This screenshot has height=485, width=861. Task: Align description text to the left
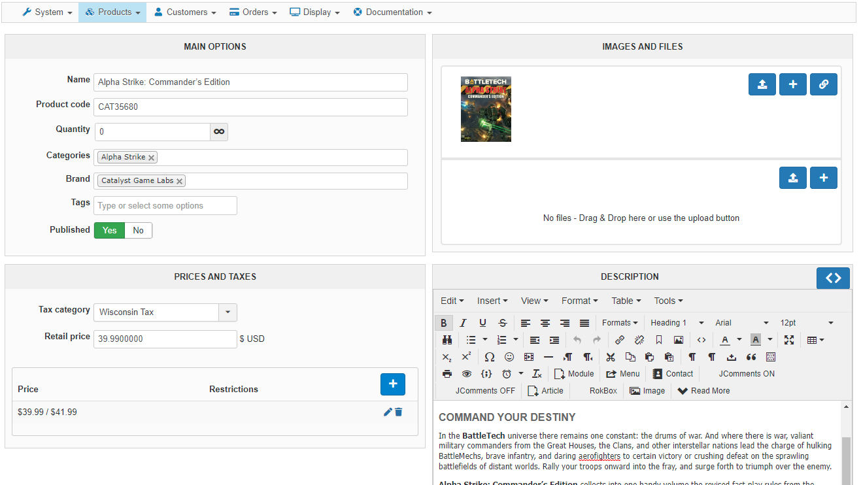coord(526,323)
